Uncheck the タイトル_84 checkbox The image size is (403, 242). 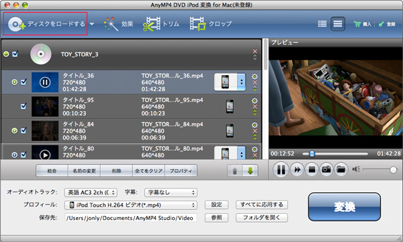[x=24, y=130]
